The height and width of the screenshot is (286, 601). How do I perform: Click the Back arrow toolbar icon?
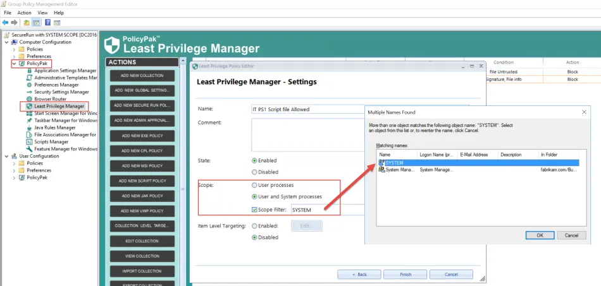pyautogui.click(x=6, y=22)
